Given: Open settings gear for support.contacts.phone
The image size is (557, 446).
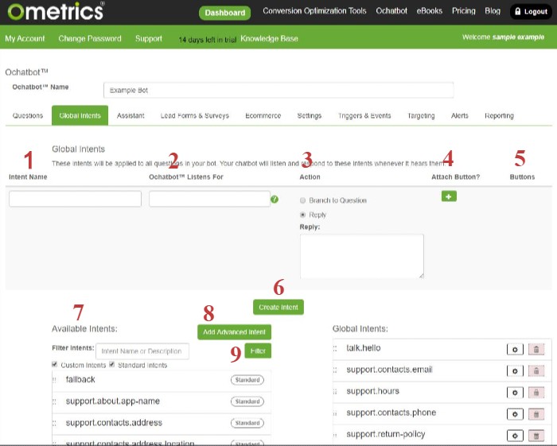Looking at the screenshot, I should [515, 414].
